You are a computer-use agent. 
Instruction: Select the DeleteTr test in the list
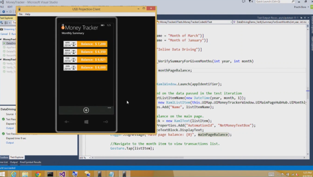click(x=9, y=51)
